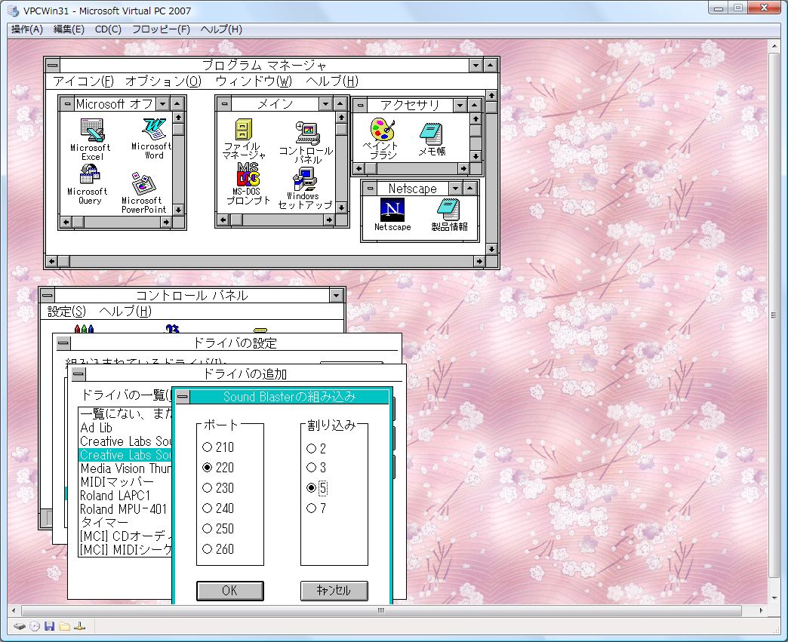Viewport: 788px width, 642px height.
Task: Open the control menu box of ドライバの追加 dialog
Action: [79, 374]
